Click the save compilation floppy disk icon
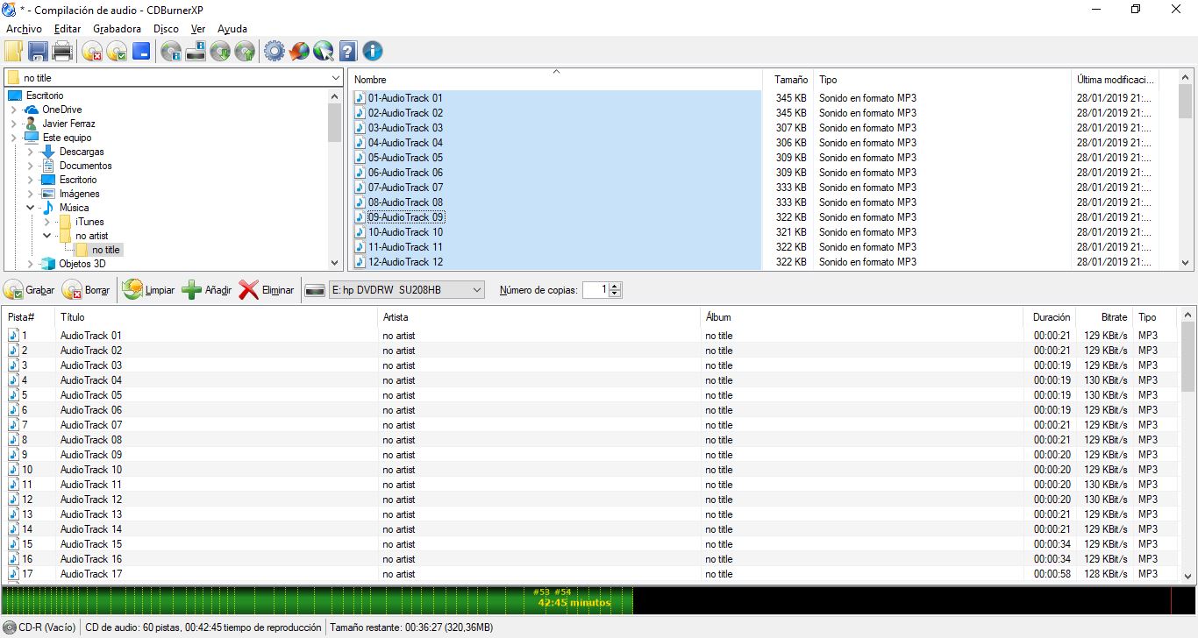This screenshot has width=1198, height=638. pos(38,52)
